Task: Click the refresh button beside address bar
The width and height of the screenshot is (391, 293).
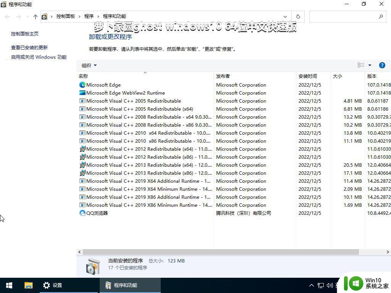Action: click(x=298, y=16)
